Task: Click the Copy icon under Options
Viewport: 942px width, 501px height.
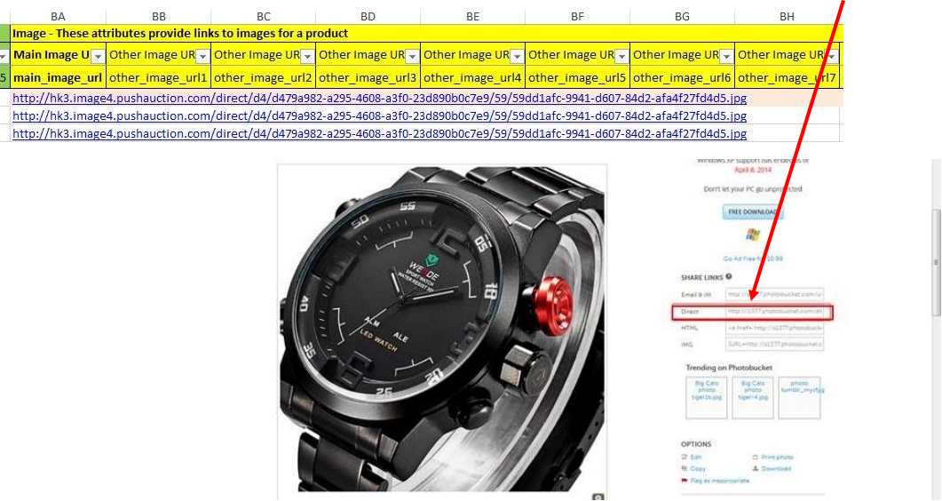Action: pos(685,468)
